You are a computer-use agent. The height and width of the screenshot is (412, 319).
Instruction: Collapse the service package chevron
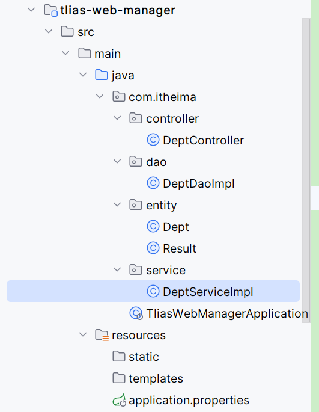click(117, 269)
